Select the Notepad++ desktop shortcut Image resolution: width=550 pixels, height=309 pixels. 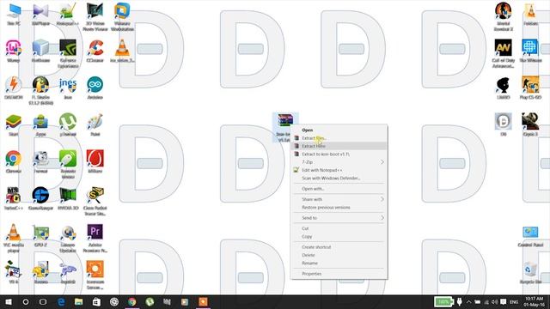click(x=68, y=14)
